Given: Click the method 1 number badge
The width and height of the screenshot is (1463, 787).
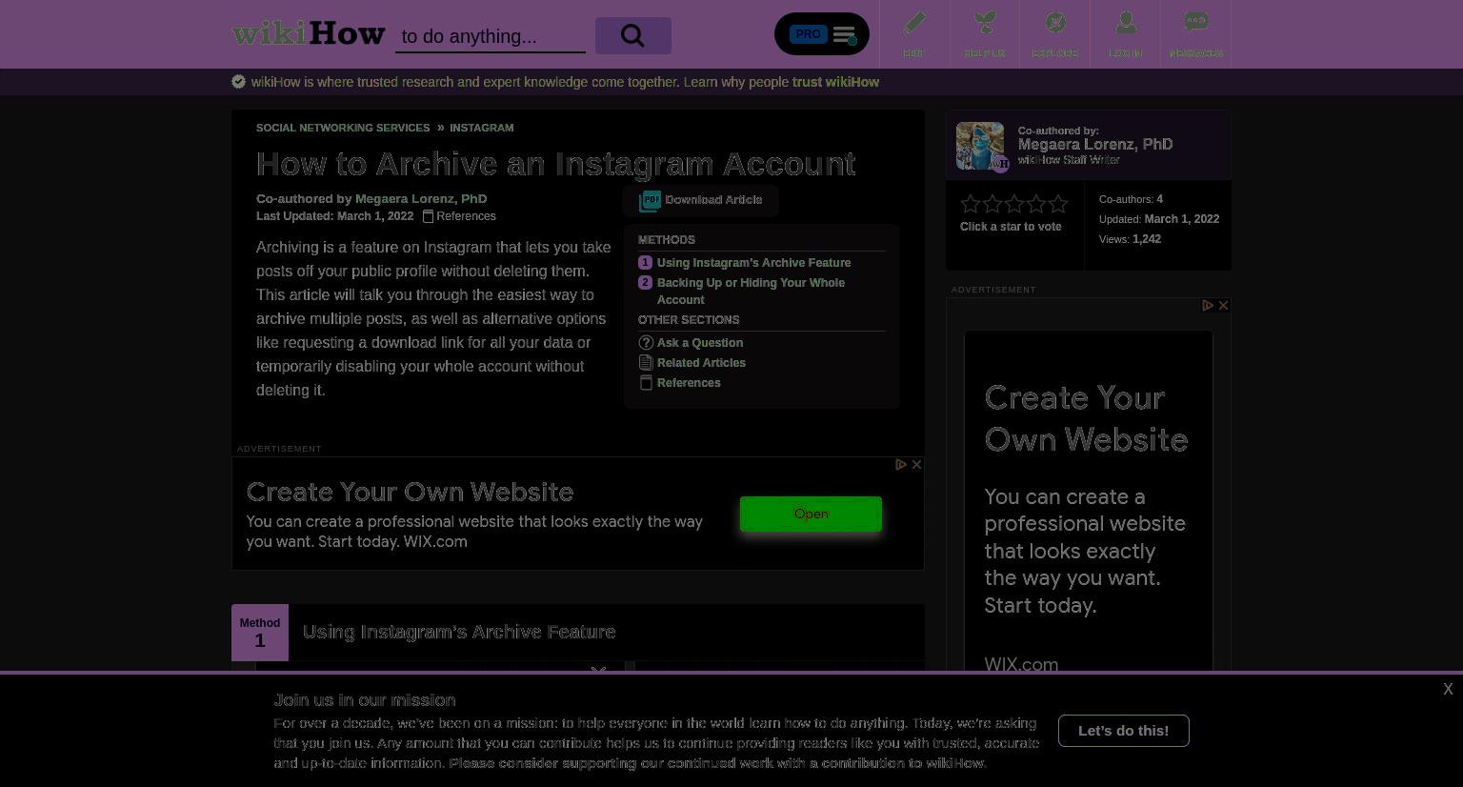Looking at the screenshot, I should (645, 262).
